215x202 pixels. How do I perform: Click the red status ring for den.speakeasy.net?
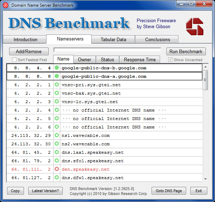[x=57, y=169]
